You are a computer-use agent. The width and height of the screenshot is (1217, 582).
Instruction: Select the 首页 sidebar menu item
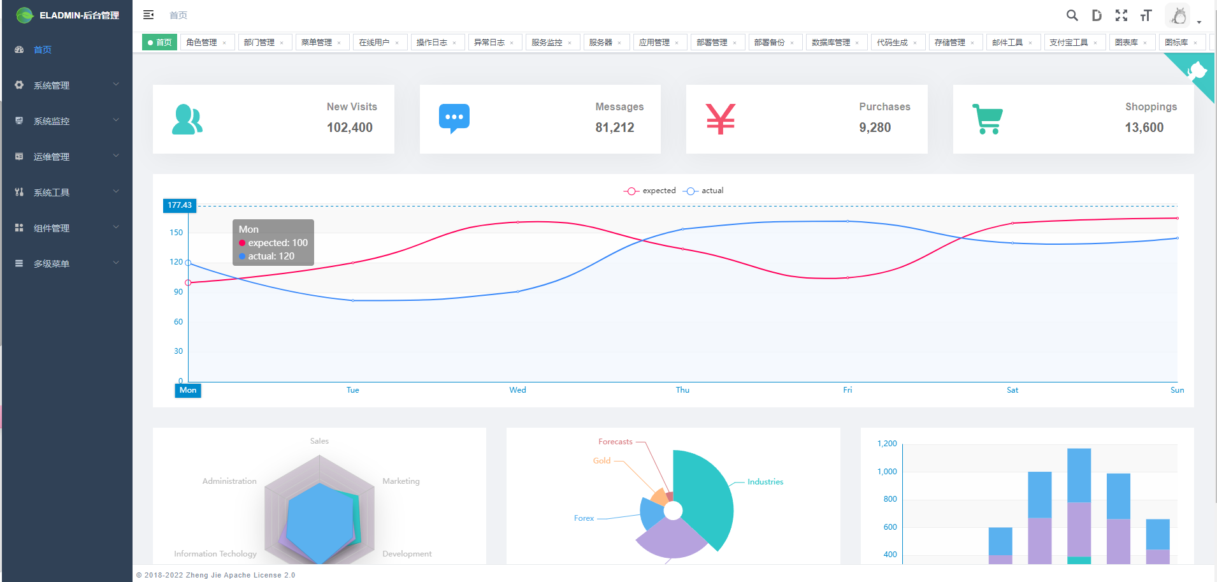pyautogui.click(x=67, y=49)
